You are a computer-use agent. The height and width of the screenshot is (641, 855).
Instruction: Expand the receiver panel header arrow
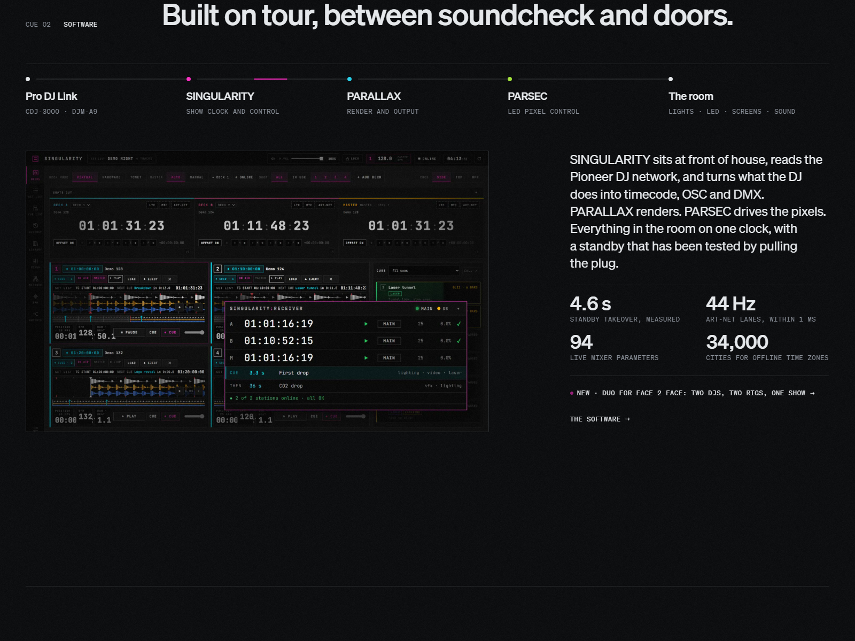(458, 309)
